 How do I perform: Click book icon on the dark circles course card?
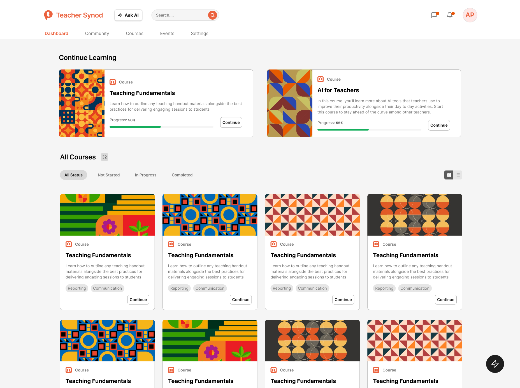pos(376,244)
